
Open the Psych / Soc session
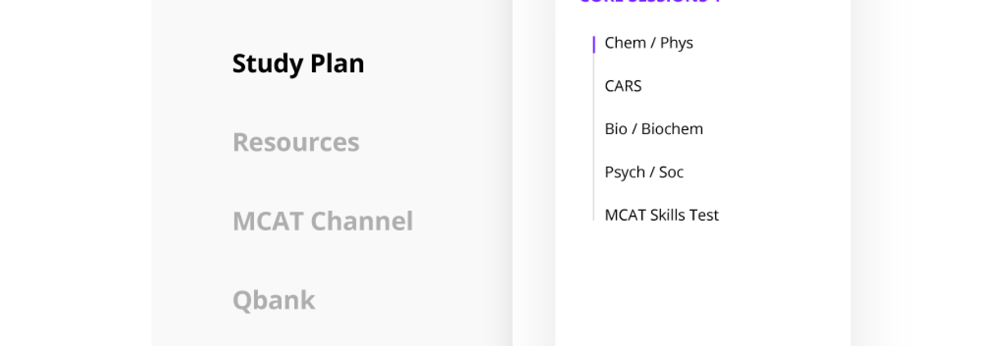point(644,173)
